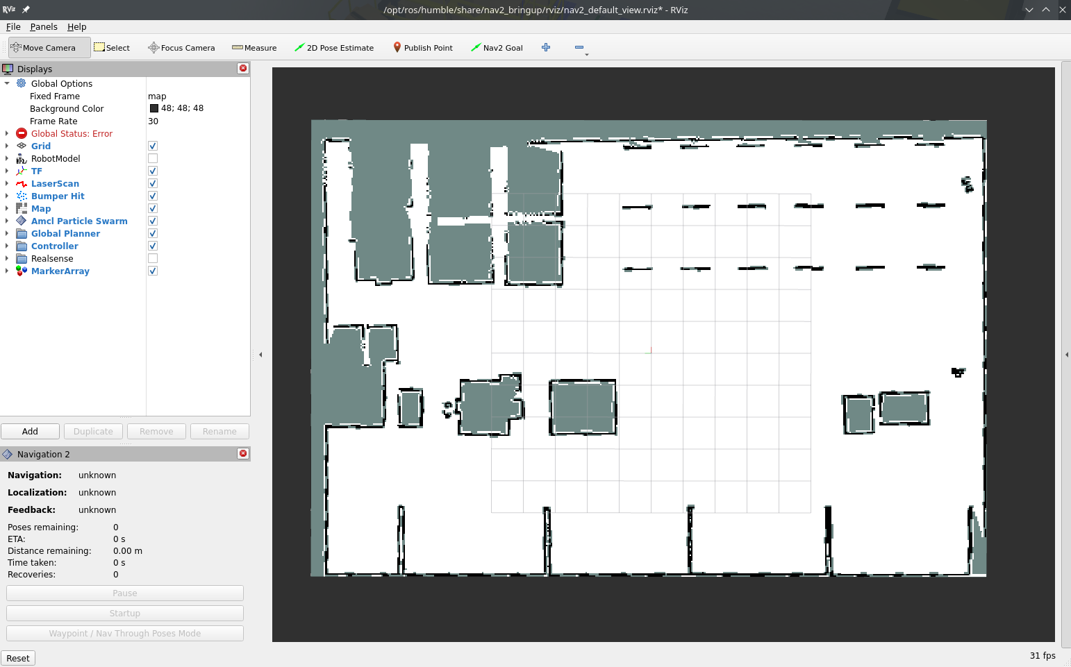Screen dimensions: 1071x667
Task: Collapse the Global Options tree node
Action: pyautogui.click(x=7, y=83)
